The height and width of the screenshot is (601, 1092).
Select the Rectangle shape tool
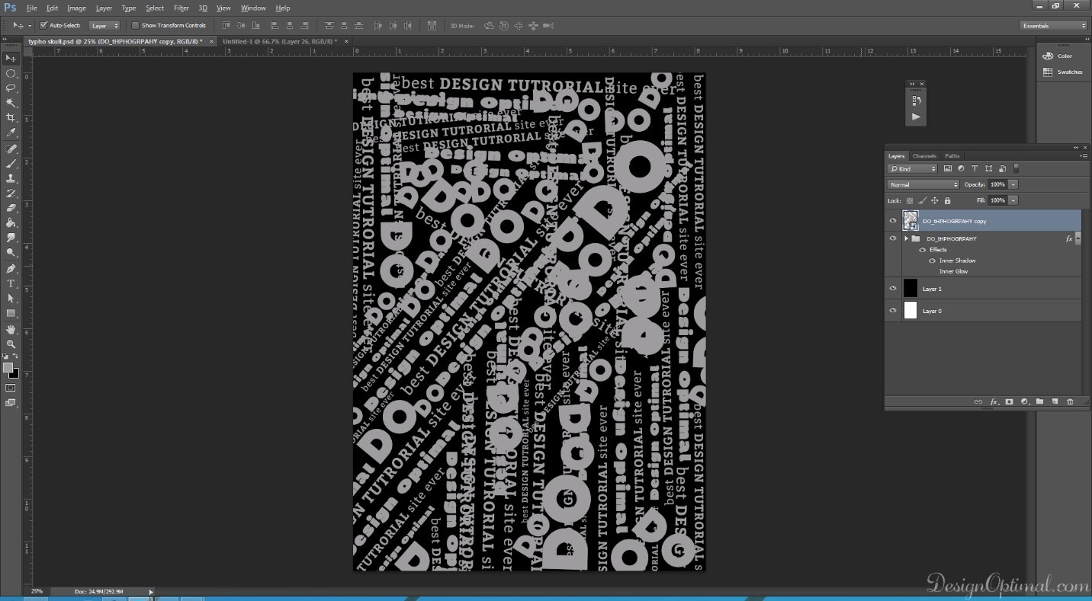[x=11, y=313]
